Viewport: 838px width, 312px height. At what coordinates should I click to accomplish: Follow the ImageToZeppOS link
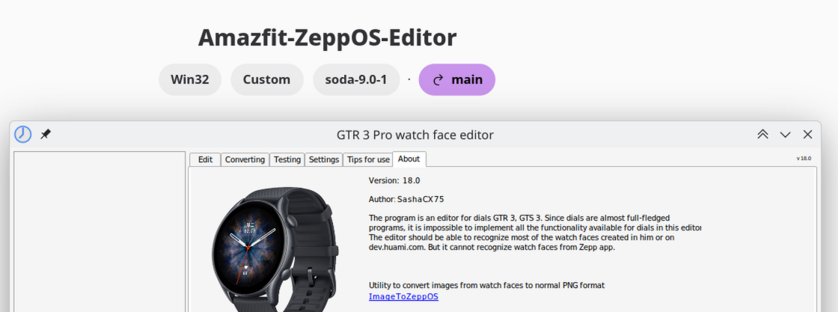(403, 296)
